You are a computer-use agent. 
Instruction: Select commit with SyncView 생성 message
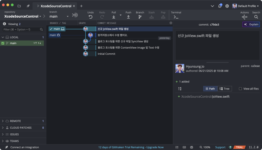click(134, 42)
